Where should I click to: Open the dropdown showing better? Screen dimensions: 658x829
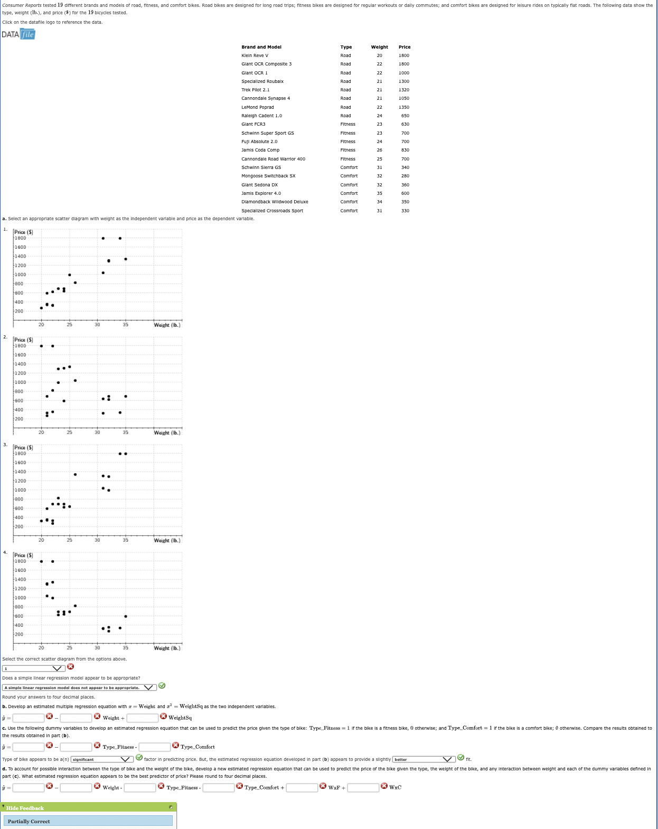pyautogui.click(x=424, y=759)
